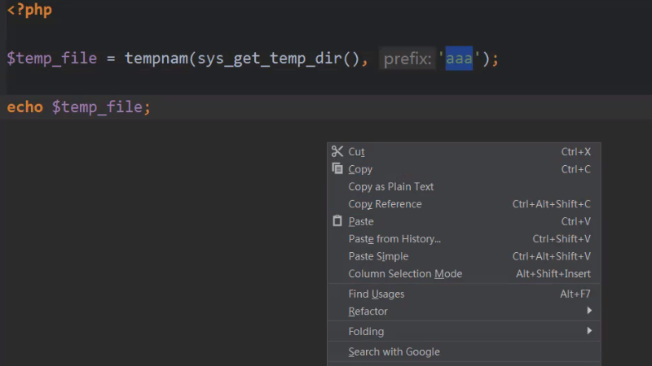
Task: Click the Paste menu label
Action: click(361, 221)
